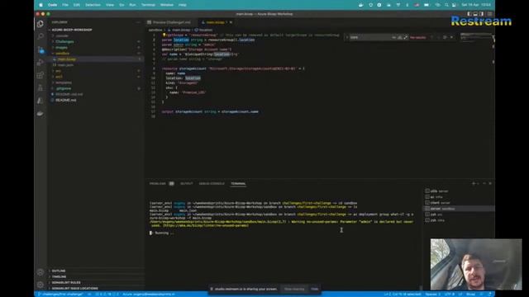Close the terminal panel

(490, 183)
